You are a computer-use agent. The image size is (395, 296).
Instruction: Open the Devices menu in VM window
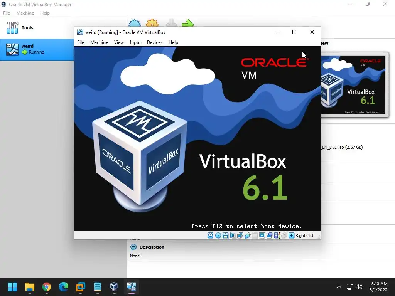coord(155,42)
